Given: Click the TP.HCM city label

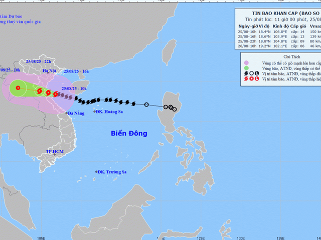Looking at the screenshot, I should 56,151.
